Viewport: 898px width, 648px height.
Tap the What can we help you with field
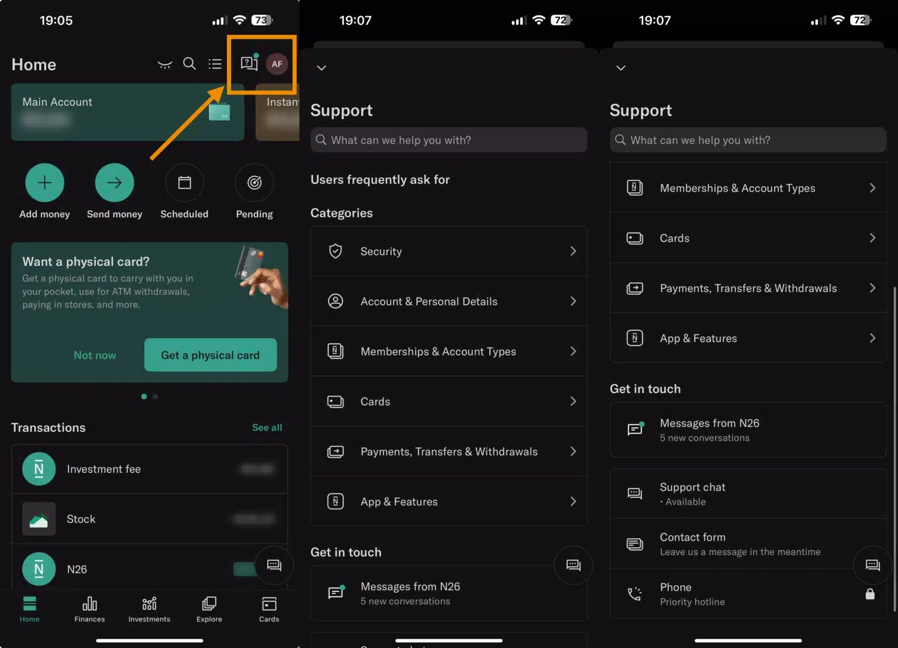tap(448, 140)
